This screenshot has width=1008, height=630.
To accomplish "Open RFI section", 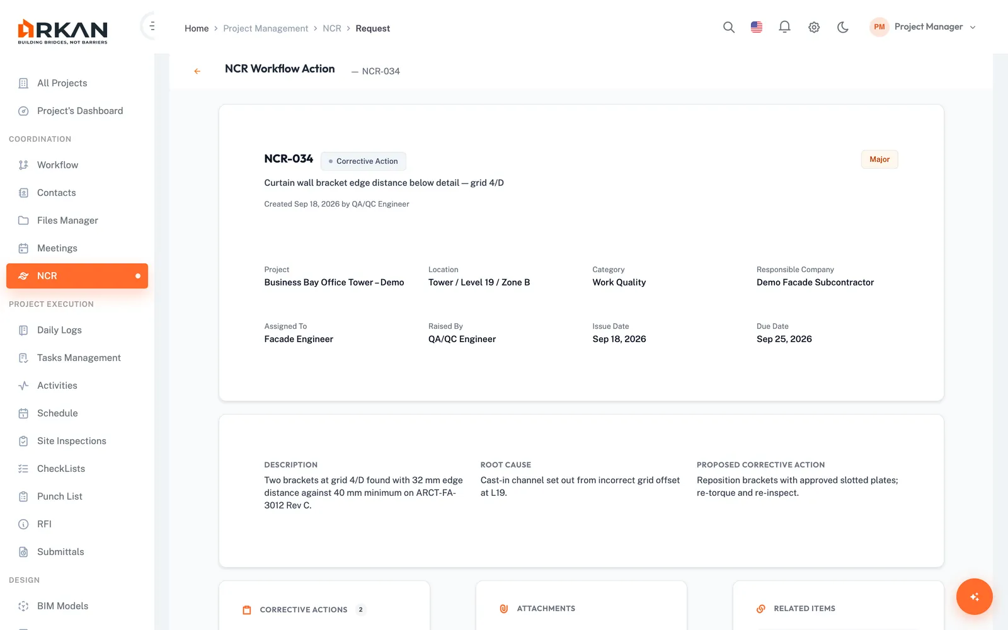I will click(77, 524).
